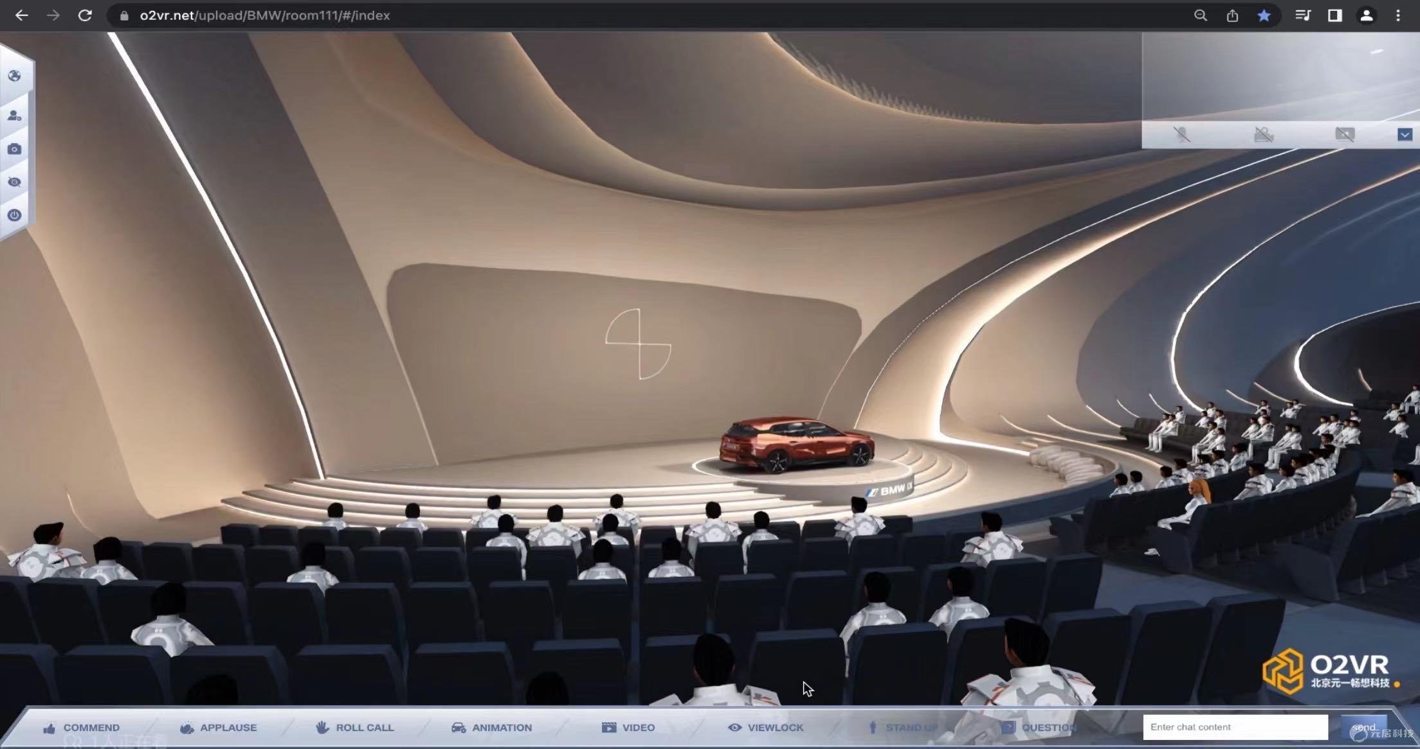Viewport: 1420px width, 749px height.
Task: Click the o2vr.net address bar URL
Action: click(x=264, y=15)
